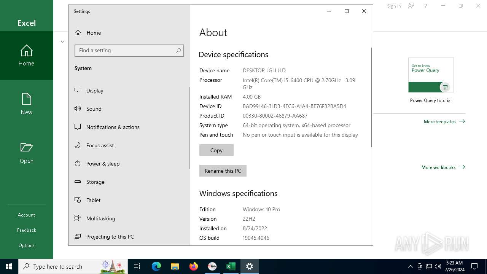The image size is (487, 274).
Task: Click Product ID value 00330-80002-46879-AA687
Action: click(x=275, y=116)
